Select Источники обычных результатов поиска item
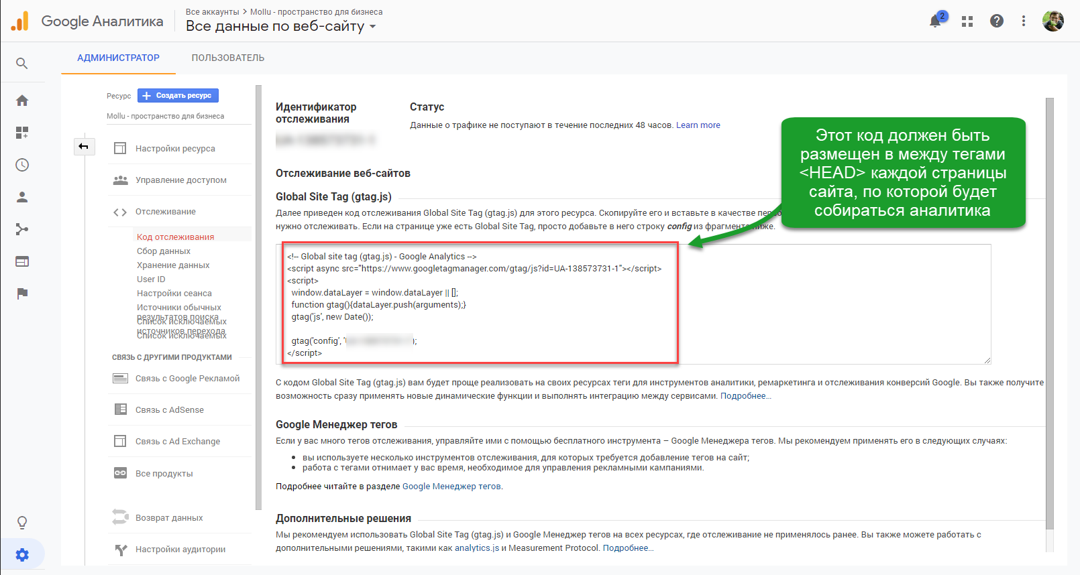Screen dimensions: 1080x575 coord(179,312)
